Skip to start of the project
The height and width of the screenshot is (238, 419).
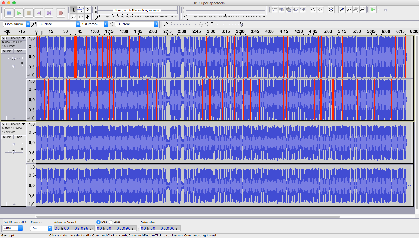tap(39, 13)
